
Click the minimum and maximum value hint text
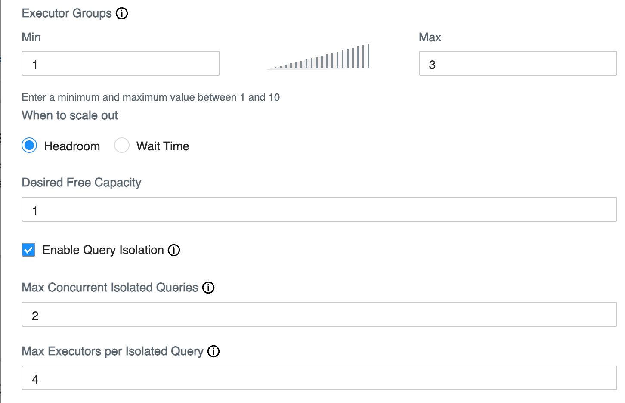(x=151, y=97)
